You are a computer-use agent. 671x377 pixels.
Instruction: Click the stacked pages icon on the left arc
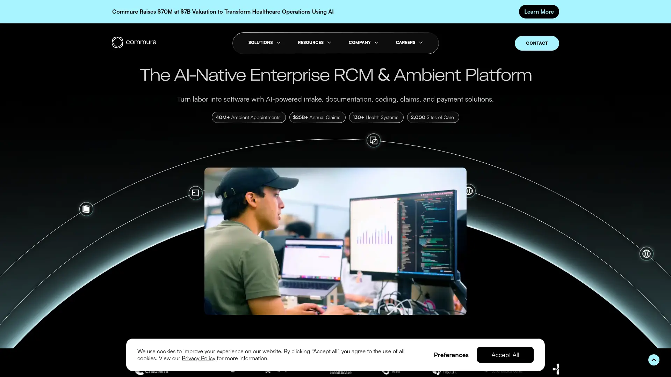[86, 209]
